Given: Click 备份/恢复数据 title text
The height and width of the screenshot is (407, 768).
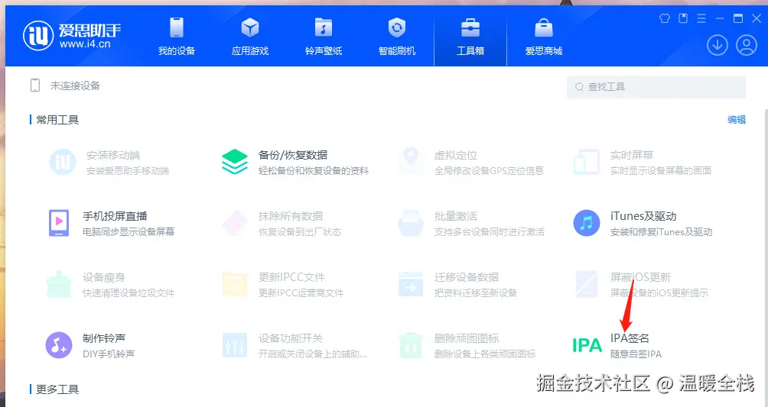Looking at the screenshot, I should pyautogui.click(x=292, y=155).
